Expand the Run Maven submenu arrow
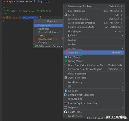Screen dimensions: 129x121 (x=122, y=57)
